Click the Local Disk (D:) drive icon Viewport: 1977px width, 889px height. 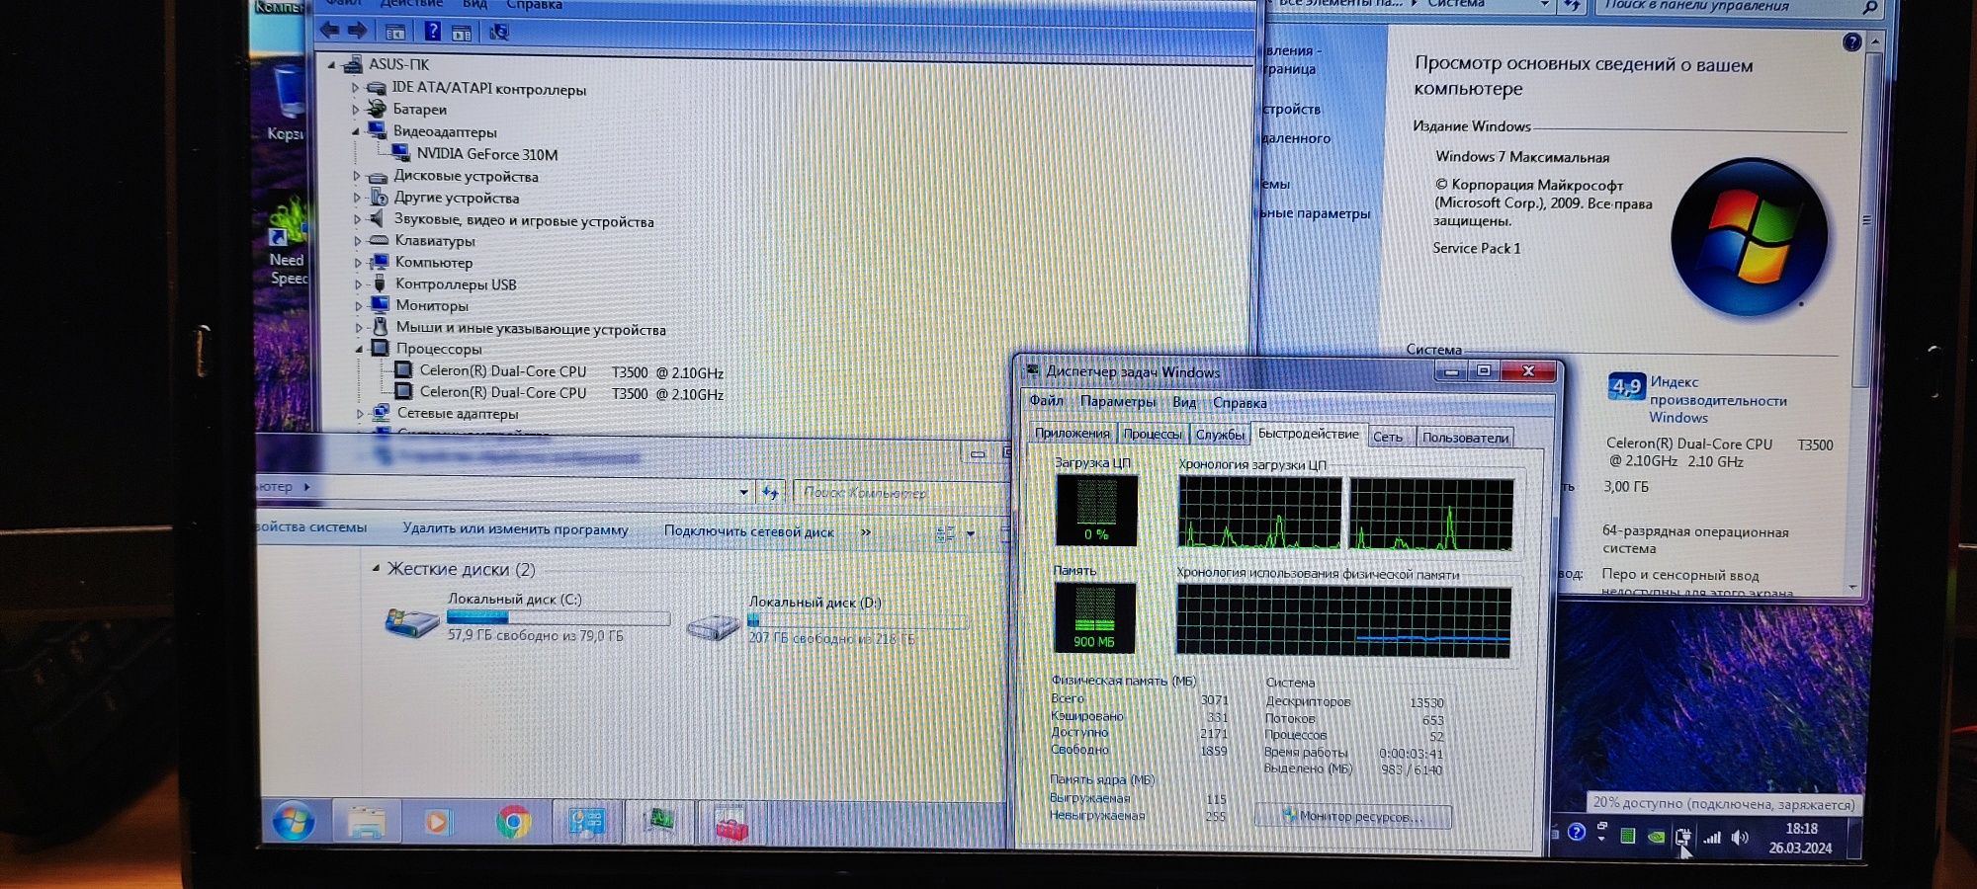(713, 626)
